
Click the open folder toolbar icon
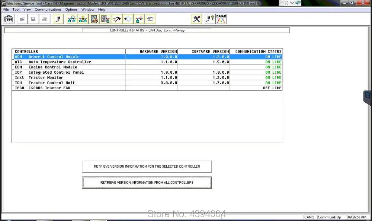point(22,19)
